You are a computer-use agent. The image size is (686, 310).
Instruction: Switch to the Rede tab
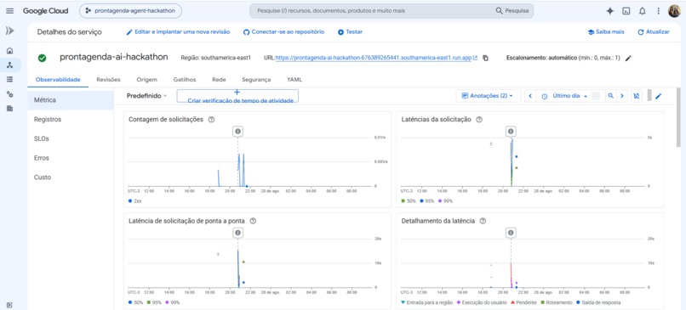(219, 80)
